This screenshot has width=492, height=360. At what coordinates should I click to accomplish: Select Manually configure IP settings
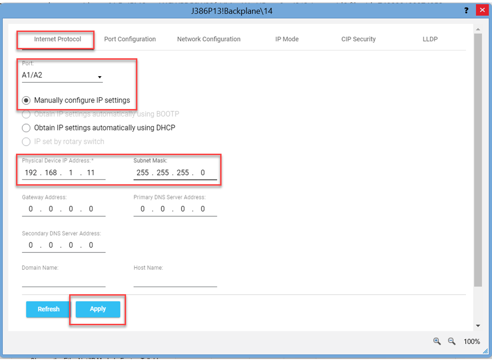click(x=26, y=100)
